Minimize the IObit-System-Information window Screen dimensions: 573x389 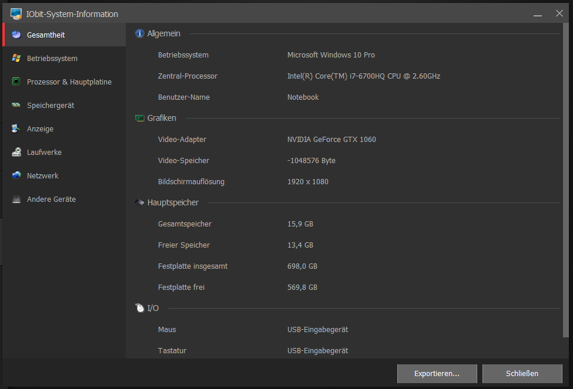pyautogui.click(x=538, y=14)
